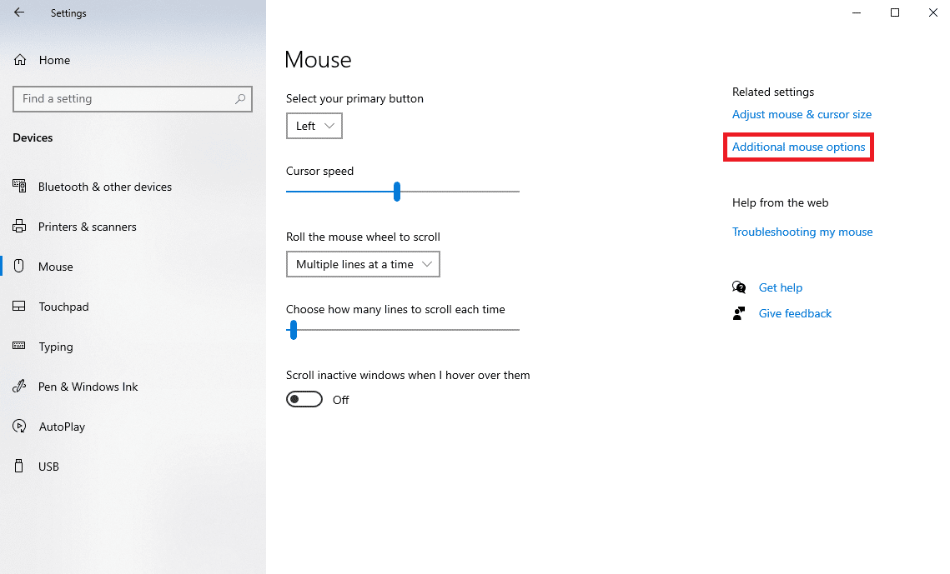Click the Mouse sidebar icon
The image size is (950, 574).
pos(19,266)
